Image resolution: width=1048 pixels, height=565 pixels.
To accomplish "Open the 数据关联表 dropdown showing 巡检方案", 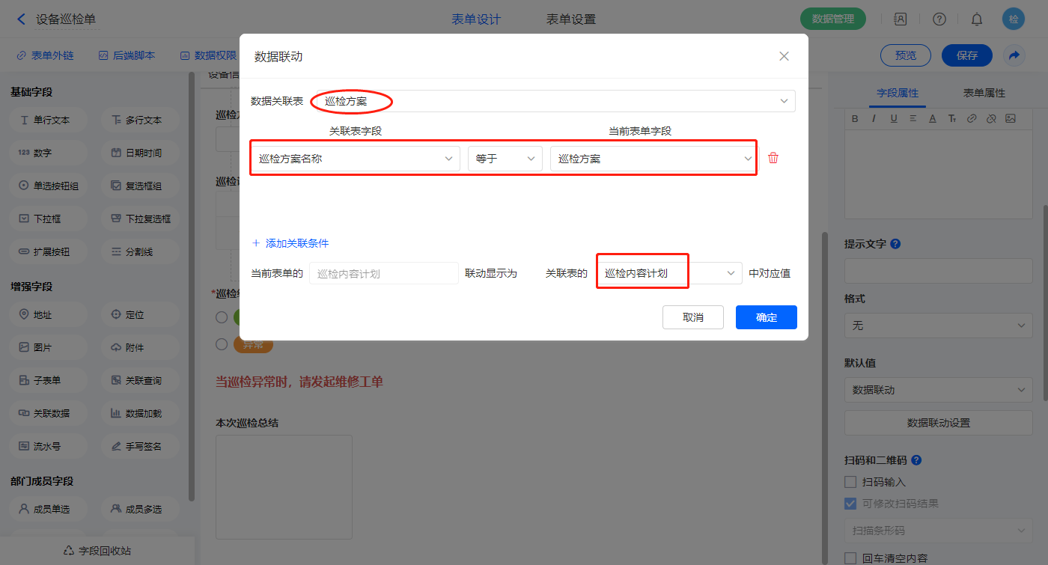I will 554,101.
